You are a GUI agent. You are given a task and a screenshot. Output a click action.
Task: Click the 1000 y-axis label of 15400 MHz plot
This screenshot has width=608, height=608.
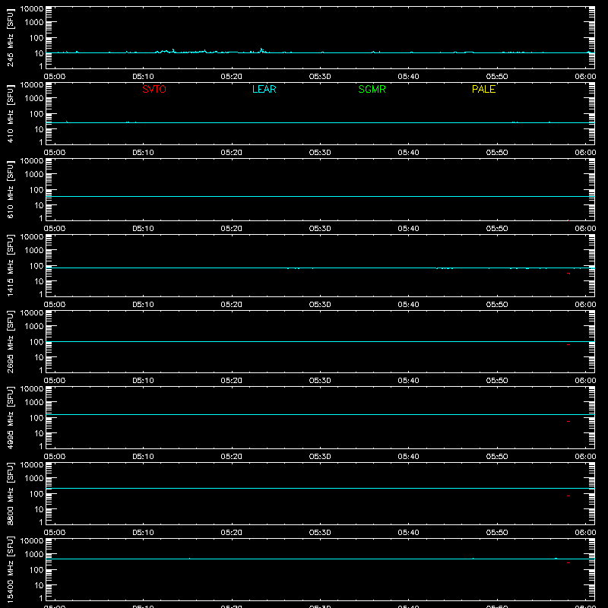34,554
